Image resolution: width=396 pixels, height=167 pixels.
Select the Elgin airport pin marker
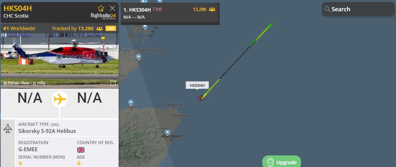coord(131,103)
